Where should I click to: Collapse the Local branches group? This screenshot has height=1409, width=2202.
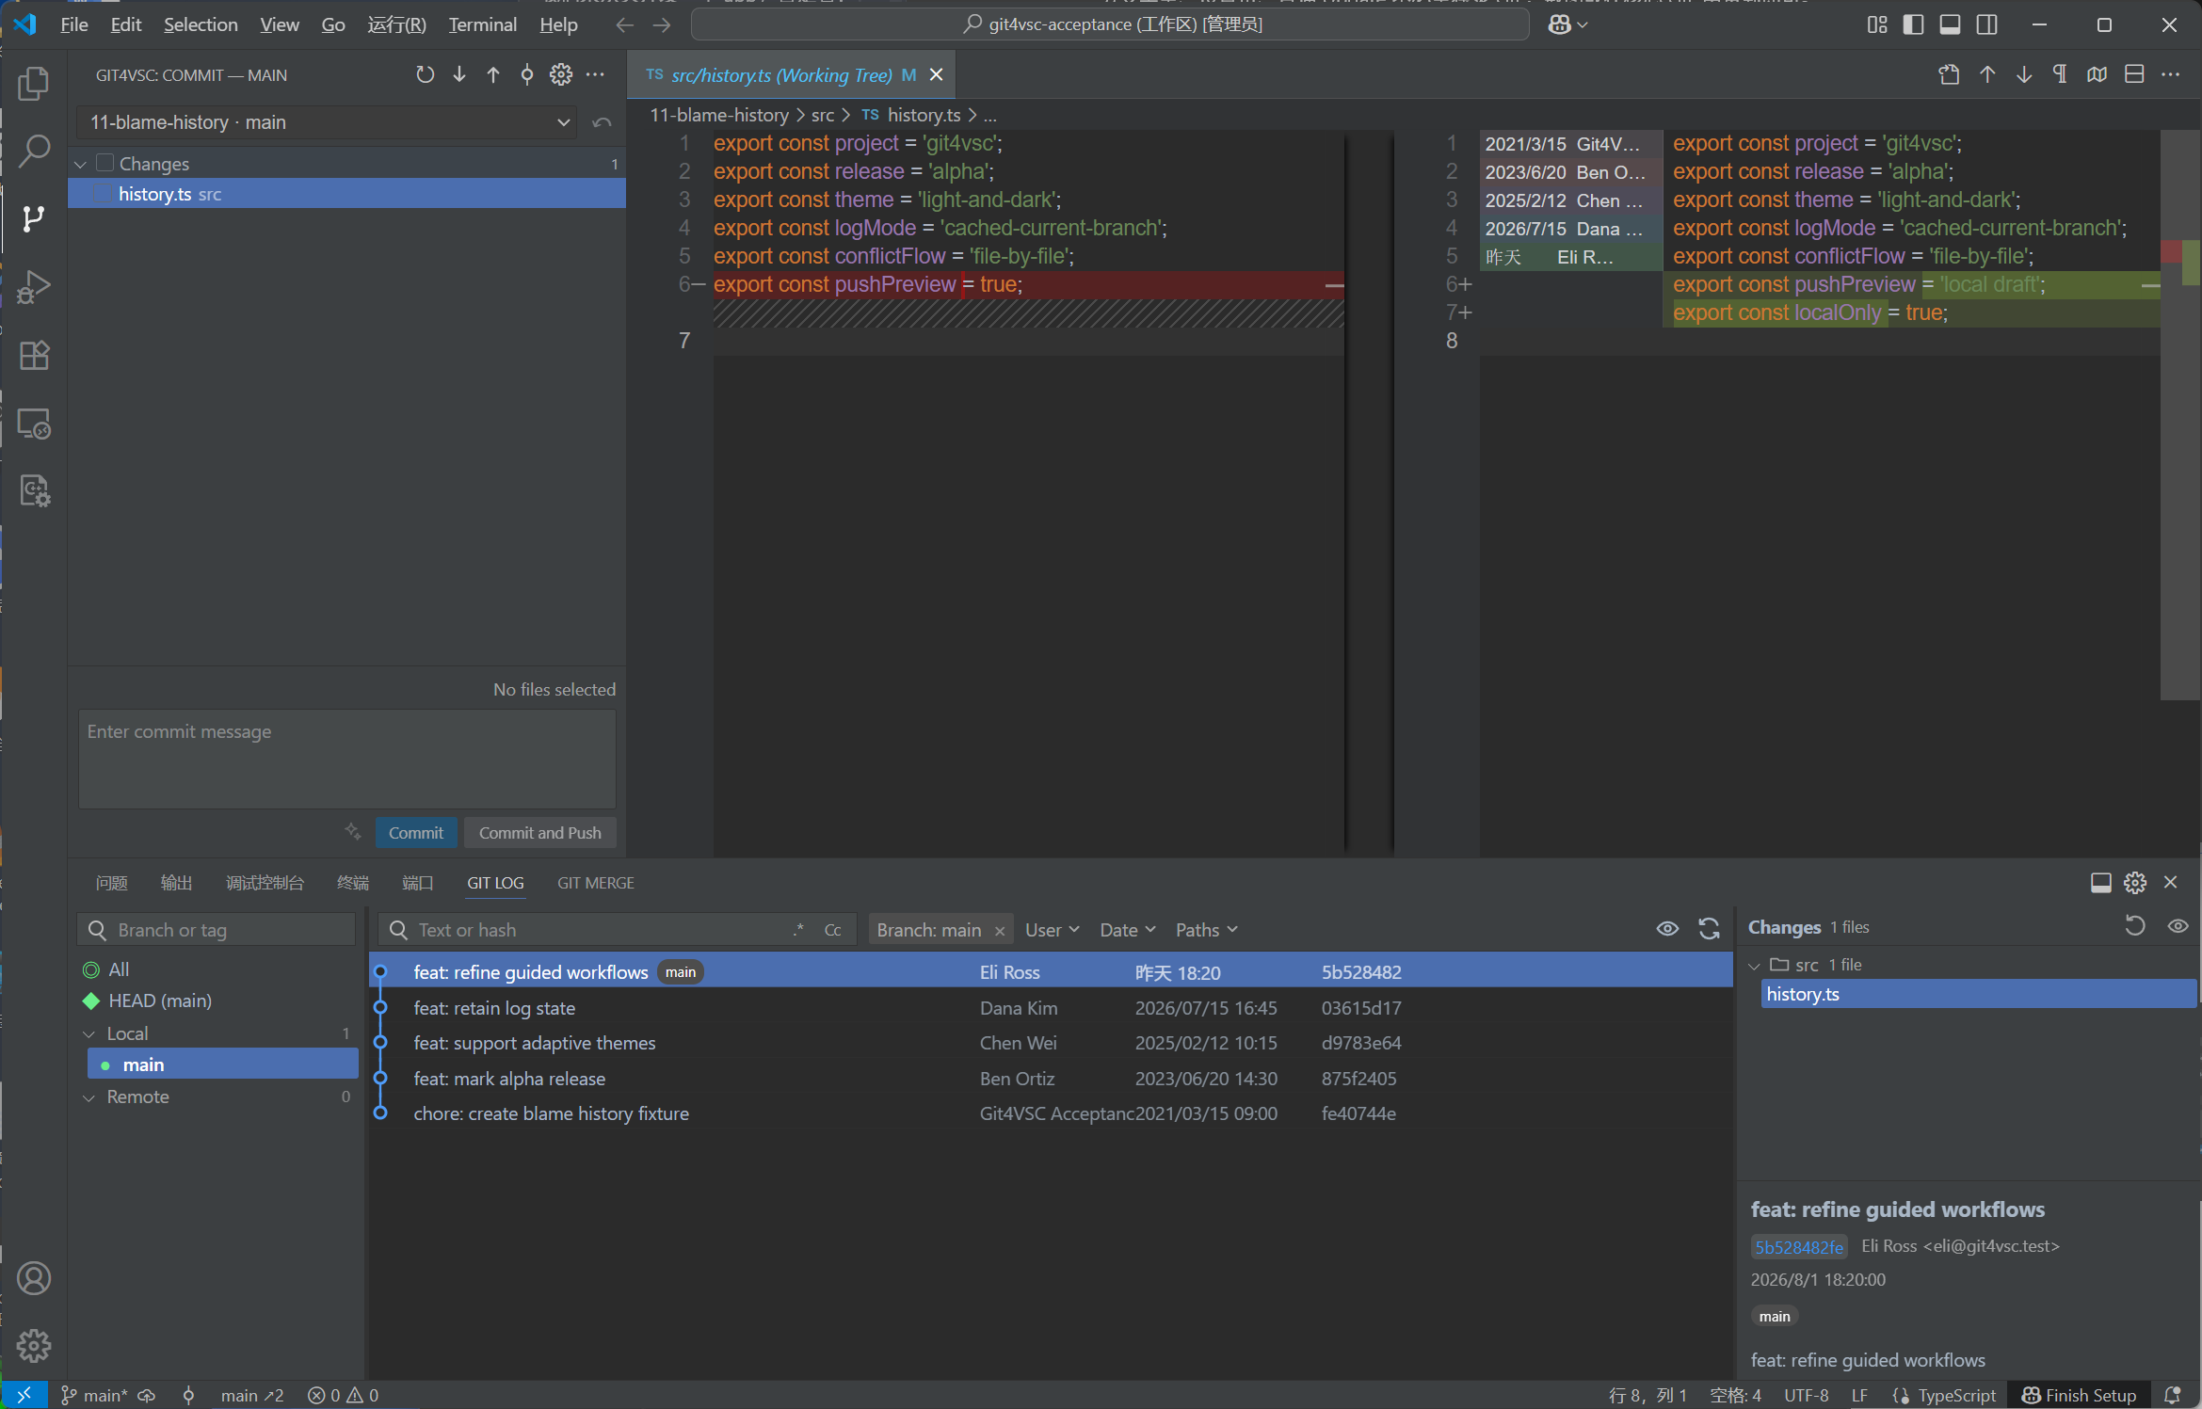point(89,1033)
